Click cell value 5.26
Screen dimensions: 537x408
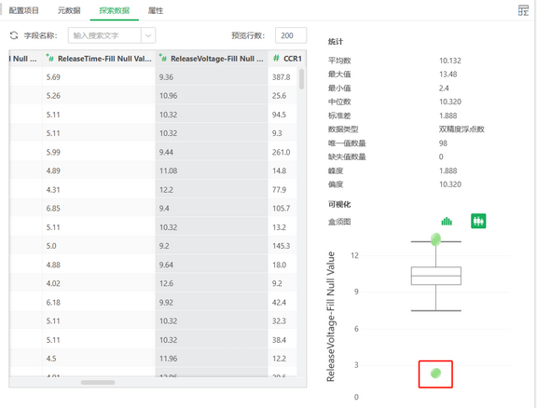[x=53, y=96]
